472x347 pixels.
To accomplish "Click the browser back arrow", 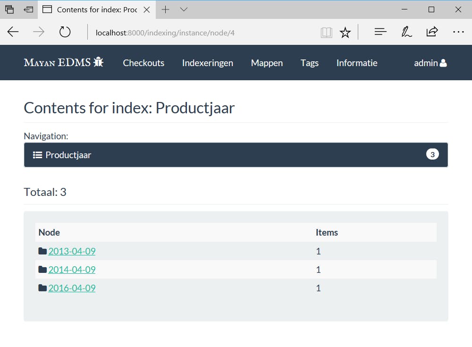I will [13, 32].
